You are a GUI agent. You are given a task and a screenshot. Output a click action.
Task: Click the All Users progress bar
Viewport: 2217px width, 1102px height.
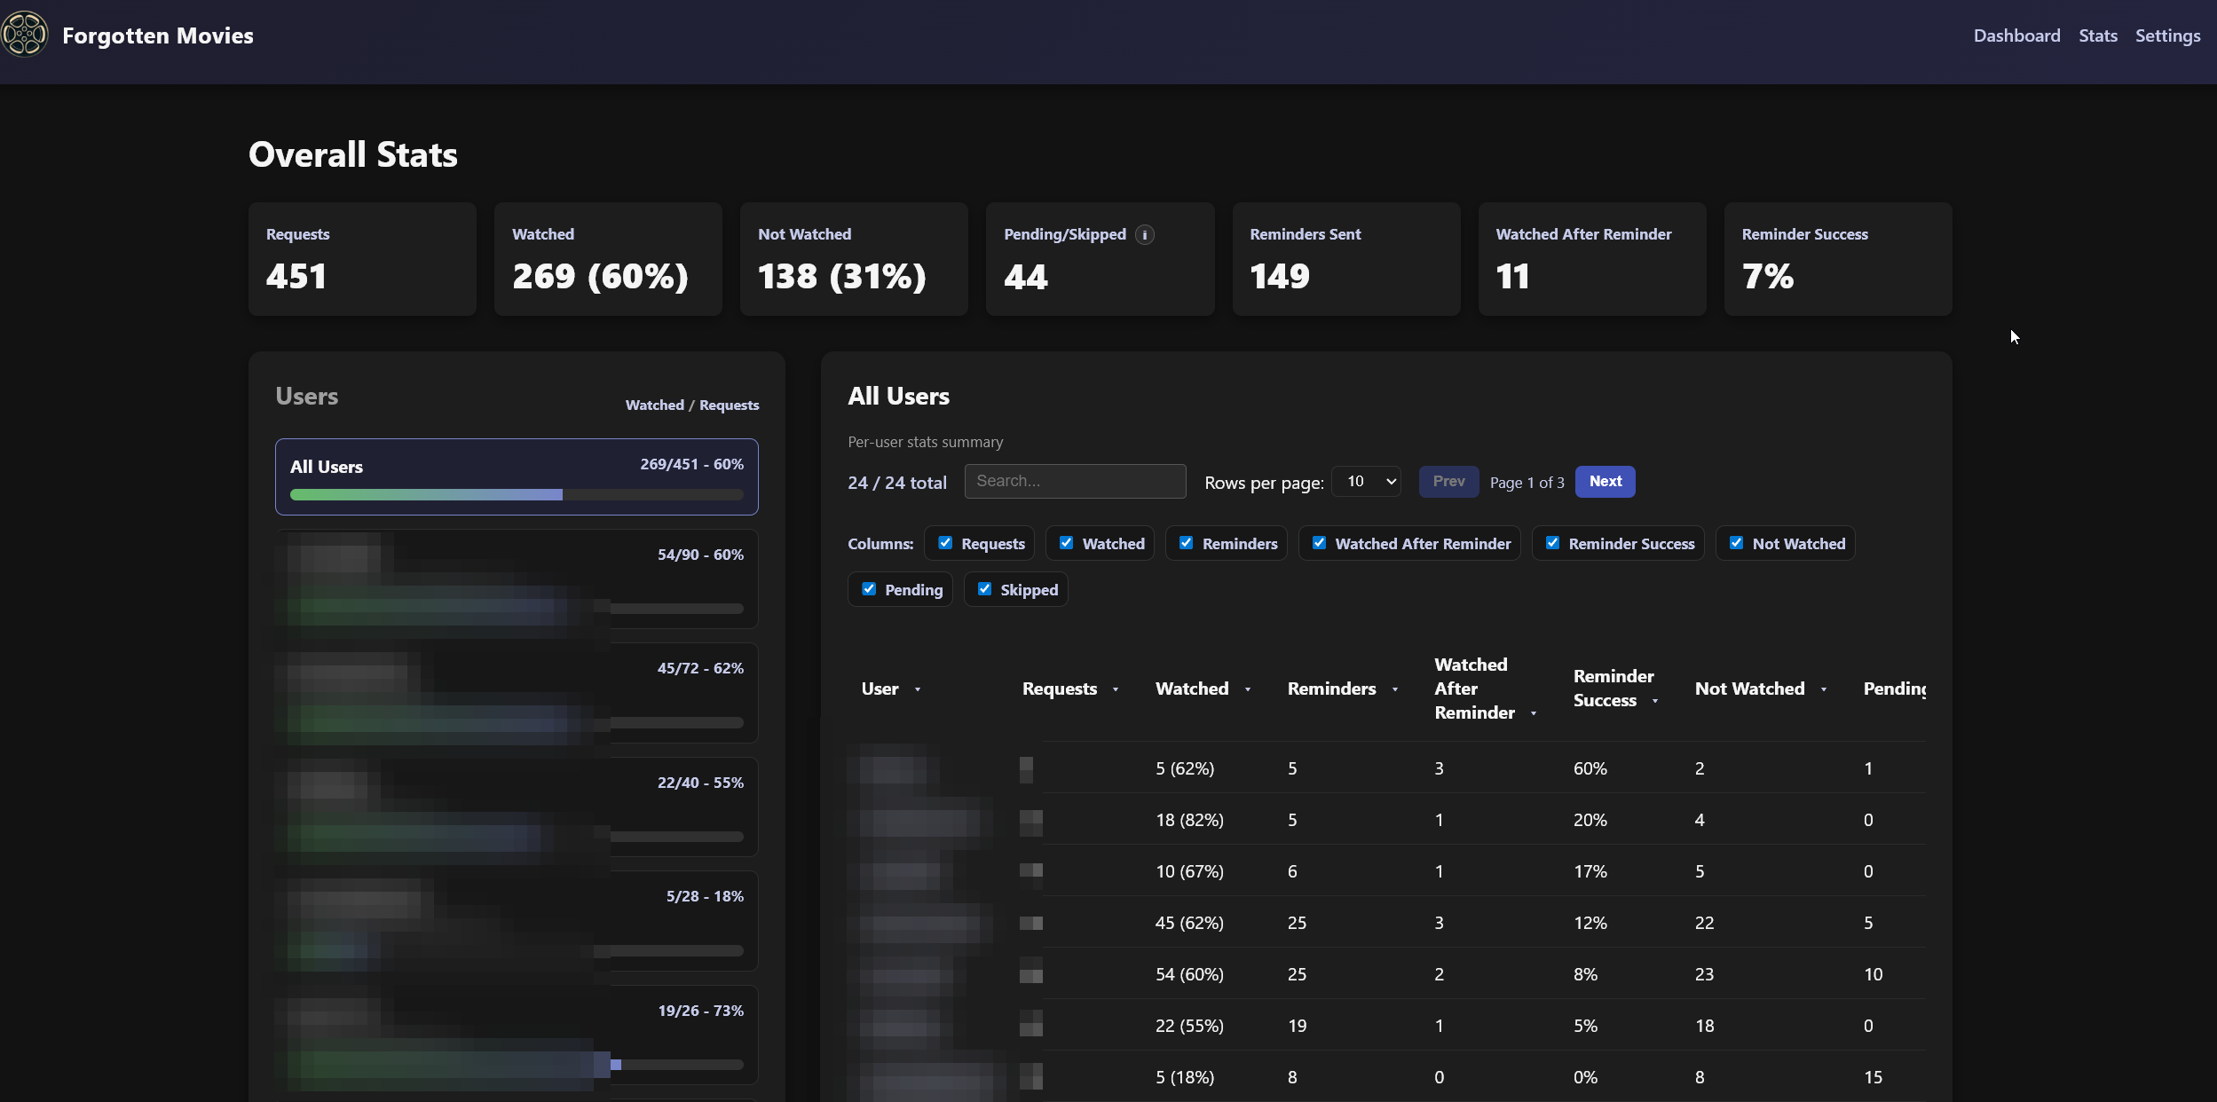(517, 494)
